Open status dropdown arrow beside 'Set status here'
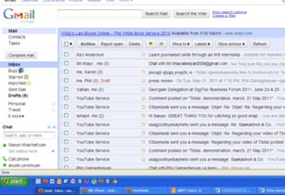285x195 pixels. [53, 151]
